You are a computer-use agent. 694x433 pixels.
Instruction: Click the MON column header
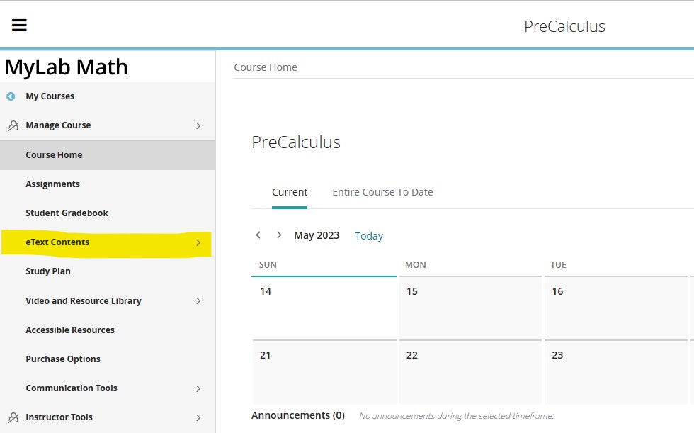click(416, 265)
